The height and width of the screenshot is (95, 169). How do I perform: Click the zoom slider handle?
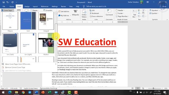point(153,88)
